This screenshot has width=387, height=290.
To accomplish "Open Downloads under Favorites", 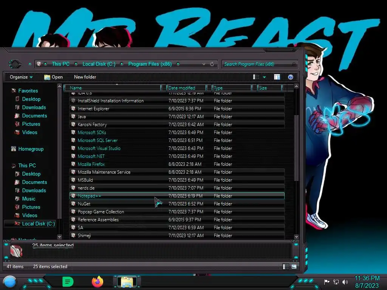I will coord(34,107).
